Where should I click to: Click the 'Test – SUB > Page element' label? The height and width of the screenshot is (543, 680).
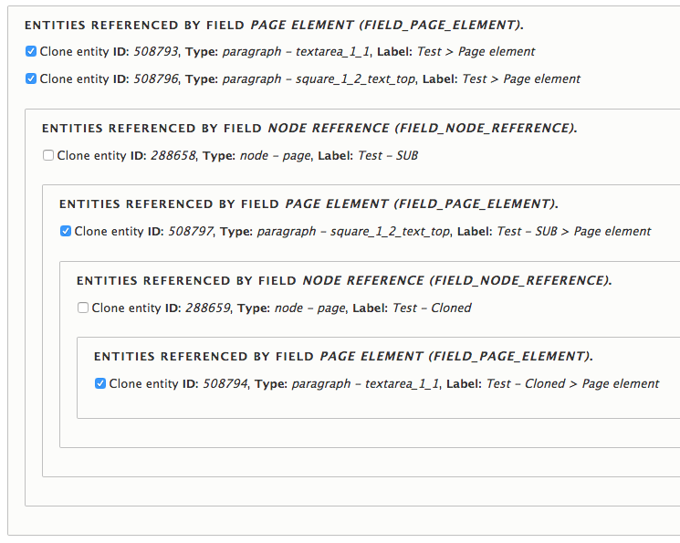click(x=574, y=232)
